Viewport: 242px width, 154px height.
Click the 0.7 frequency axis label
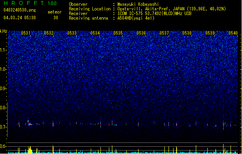3,127
